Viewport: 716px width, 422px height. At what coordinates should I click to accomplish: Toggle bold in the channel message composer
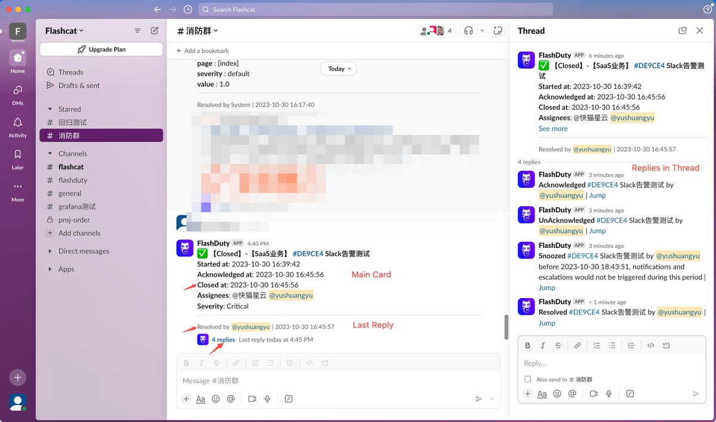point(186,362)
